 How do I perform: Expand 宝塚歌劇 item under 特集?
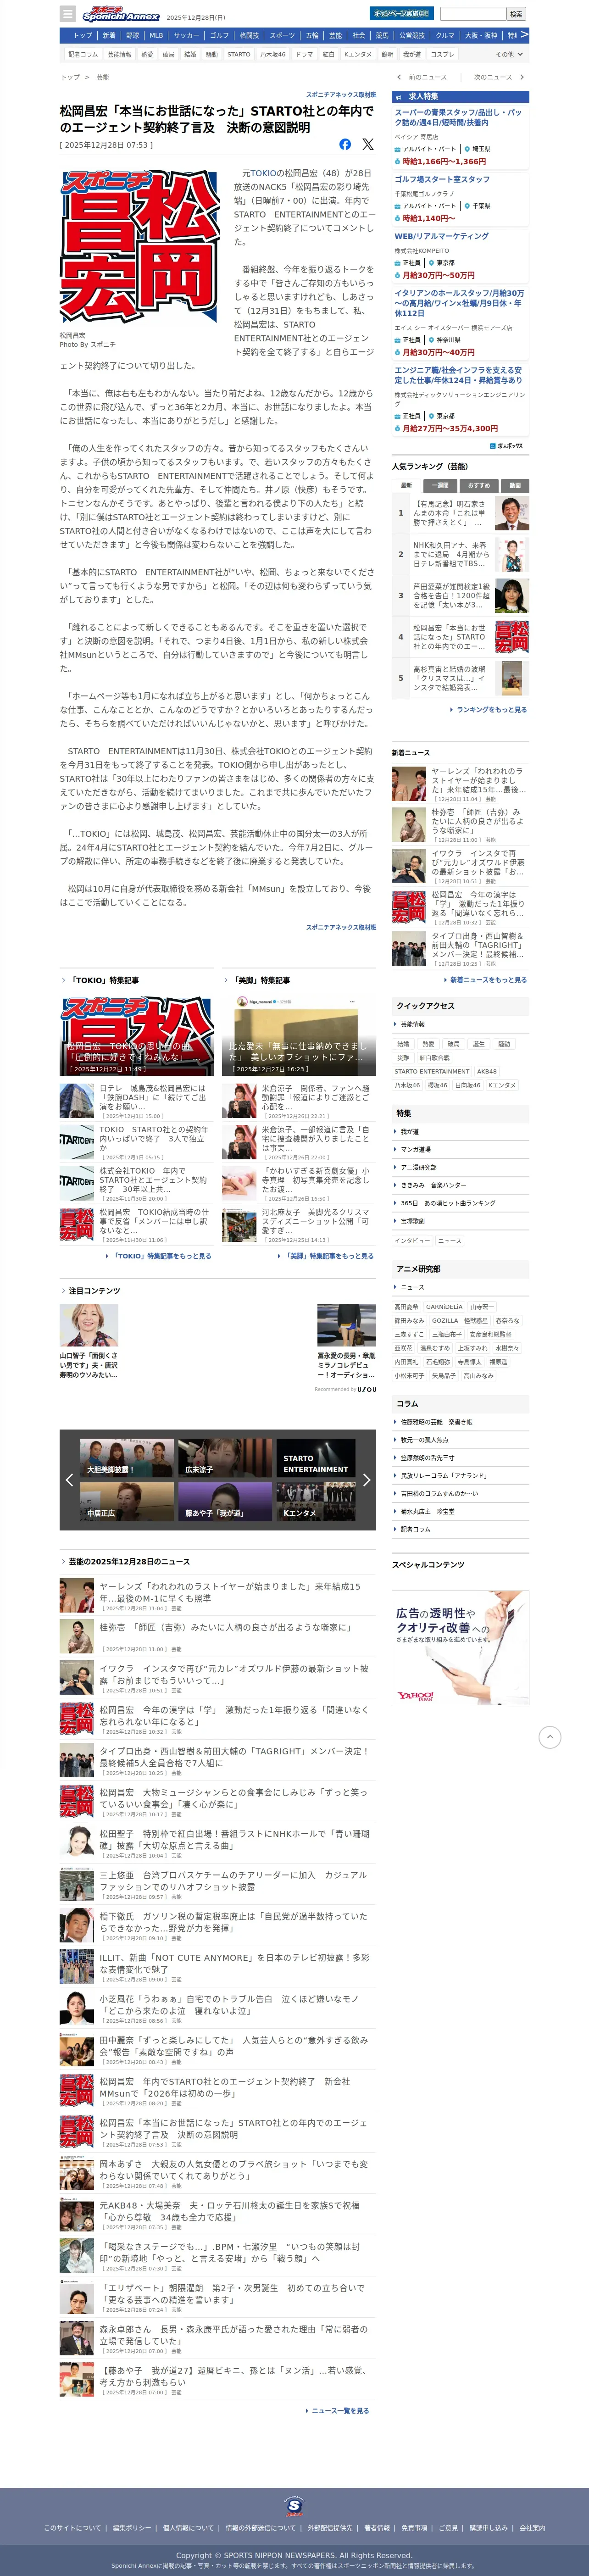click(460, 1221)
